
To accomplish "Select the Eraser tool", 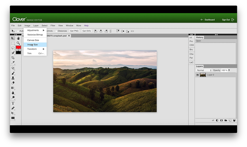I will (x=13, y=83).
